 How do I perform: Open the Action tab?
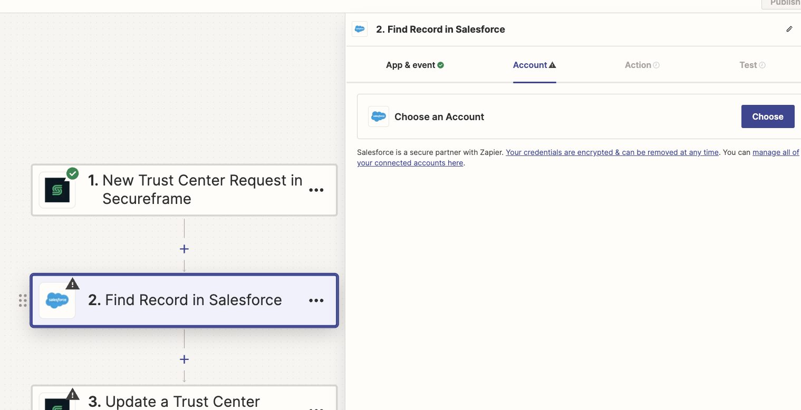coord(642,65)
